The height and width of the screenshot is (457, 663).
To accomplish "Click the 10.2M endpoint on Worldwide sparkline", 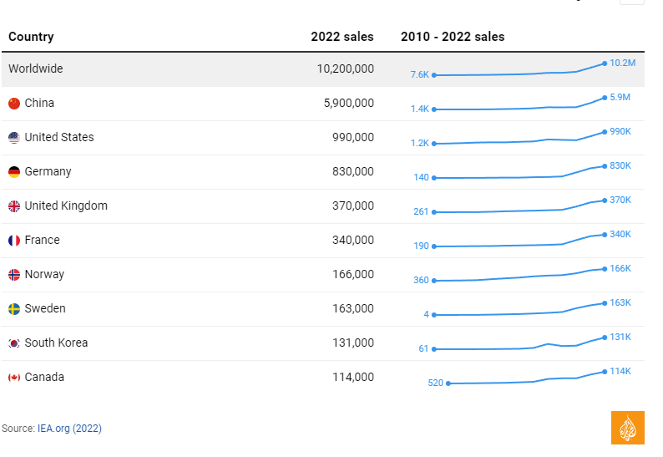I will tap(605, 63).
